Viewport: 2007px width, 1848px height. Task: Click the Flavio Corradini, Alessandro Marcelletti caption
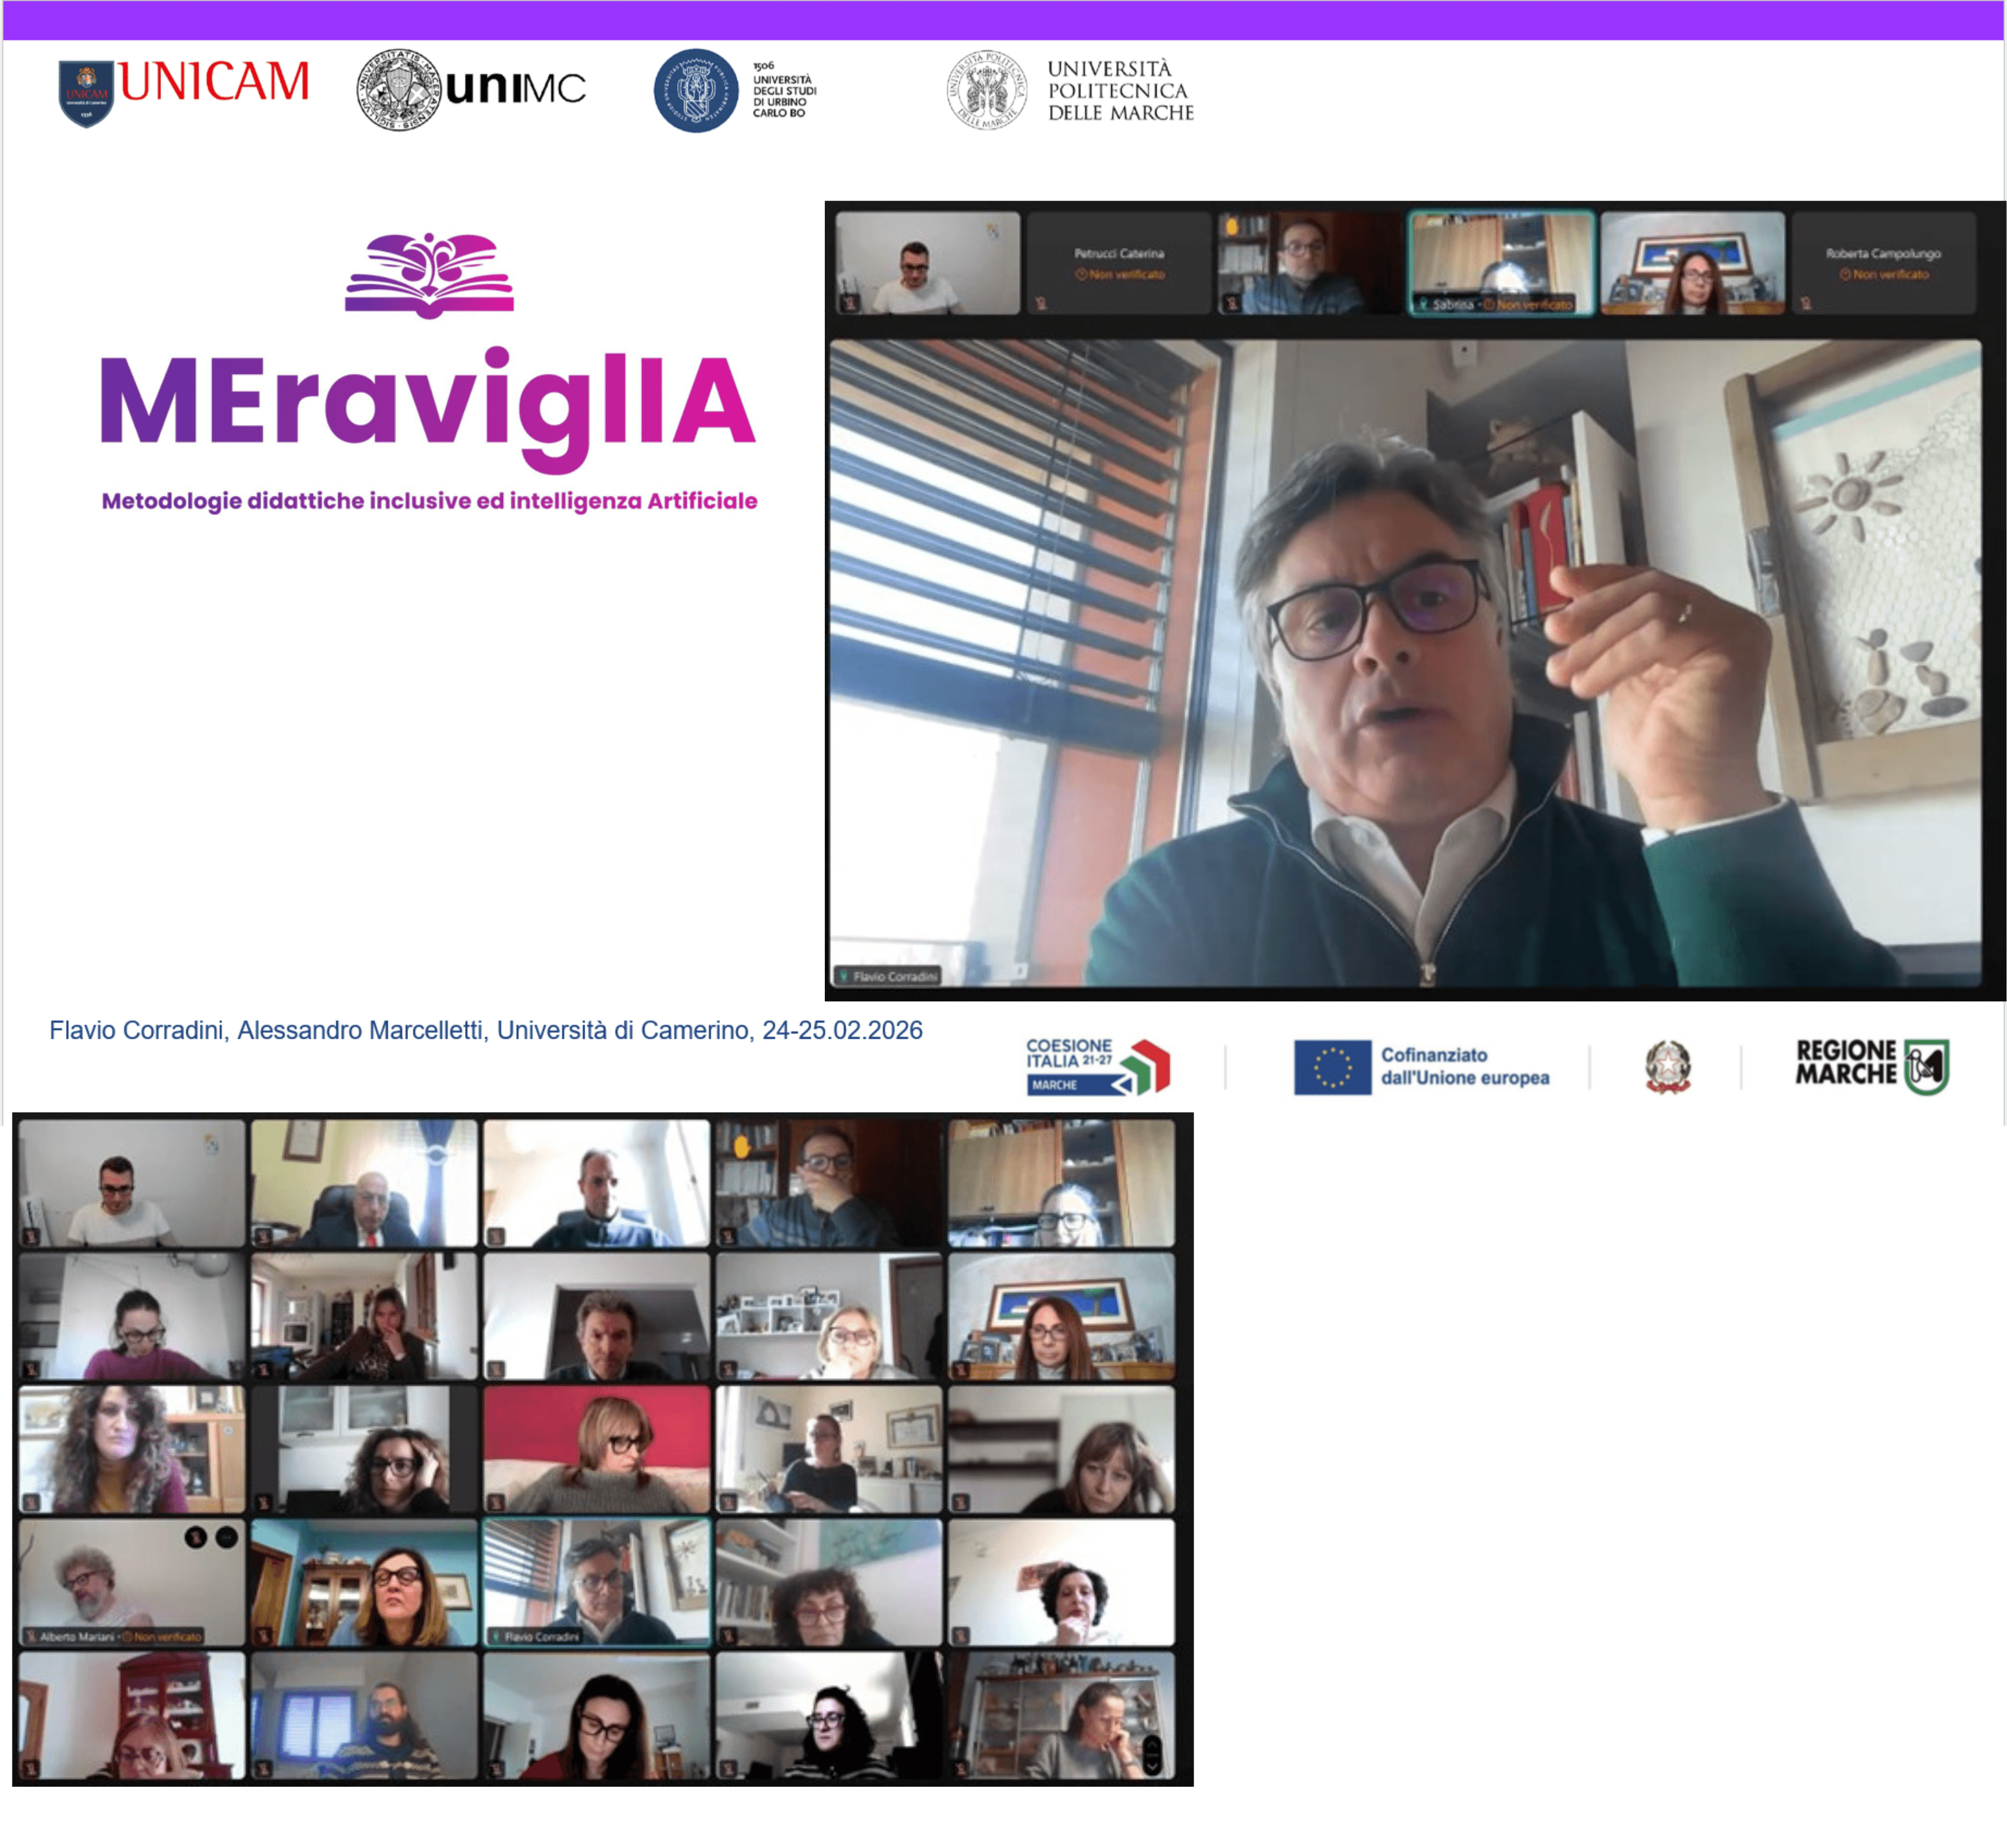[486, 1030]
